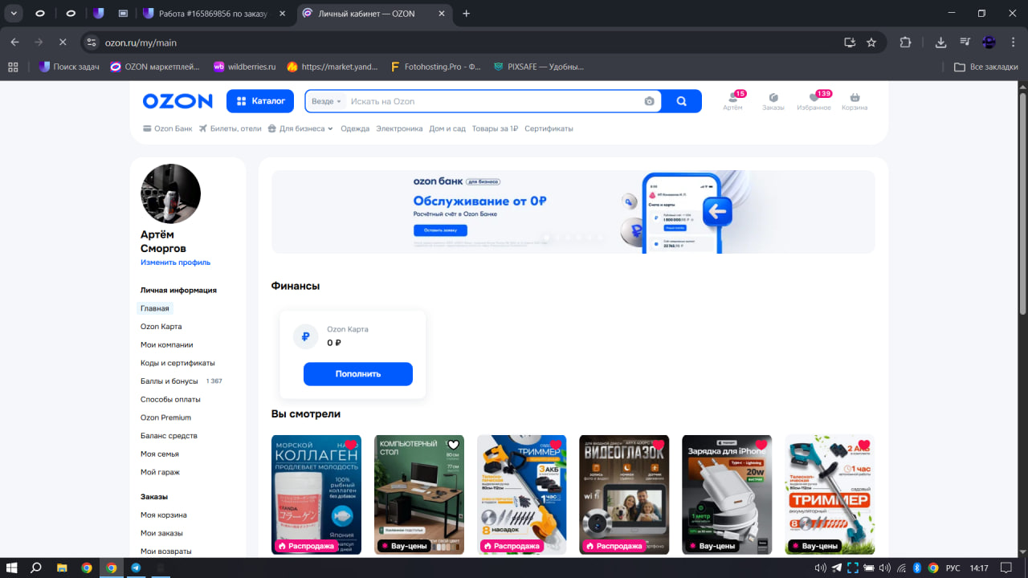Screen dimensions: 1028x578
Task: Open the Ozon Банк business banner
Action: [x=573, y=212]
